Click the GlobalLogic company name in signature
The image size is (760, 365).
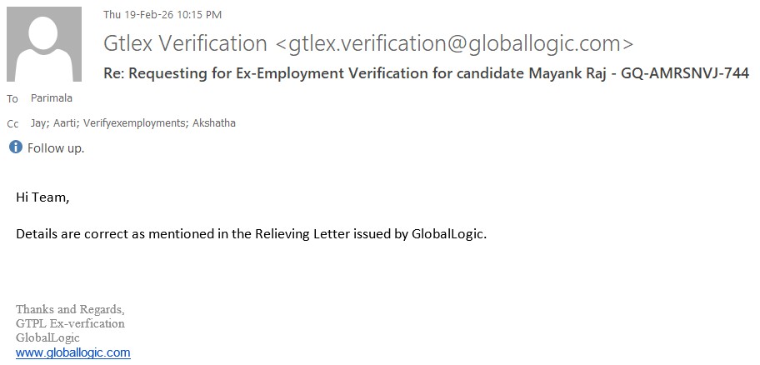tap(47, 337)
